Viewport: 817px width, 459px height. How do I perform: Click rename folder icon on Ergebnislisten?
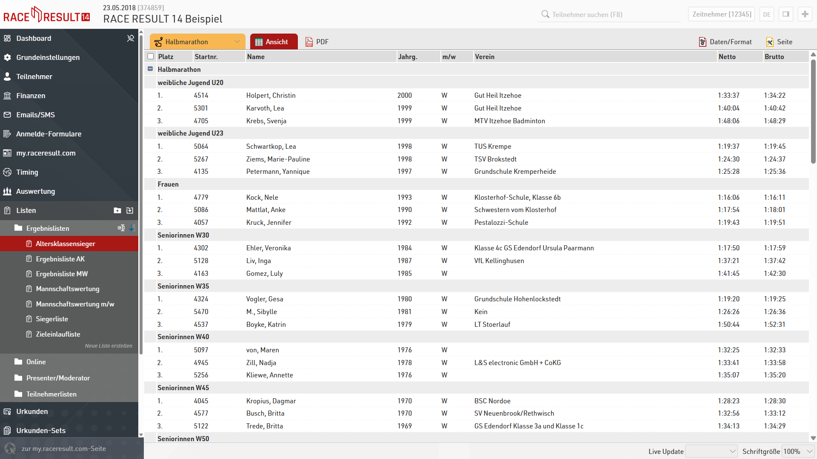121,228
